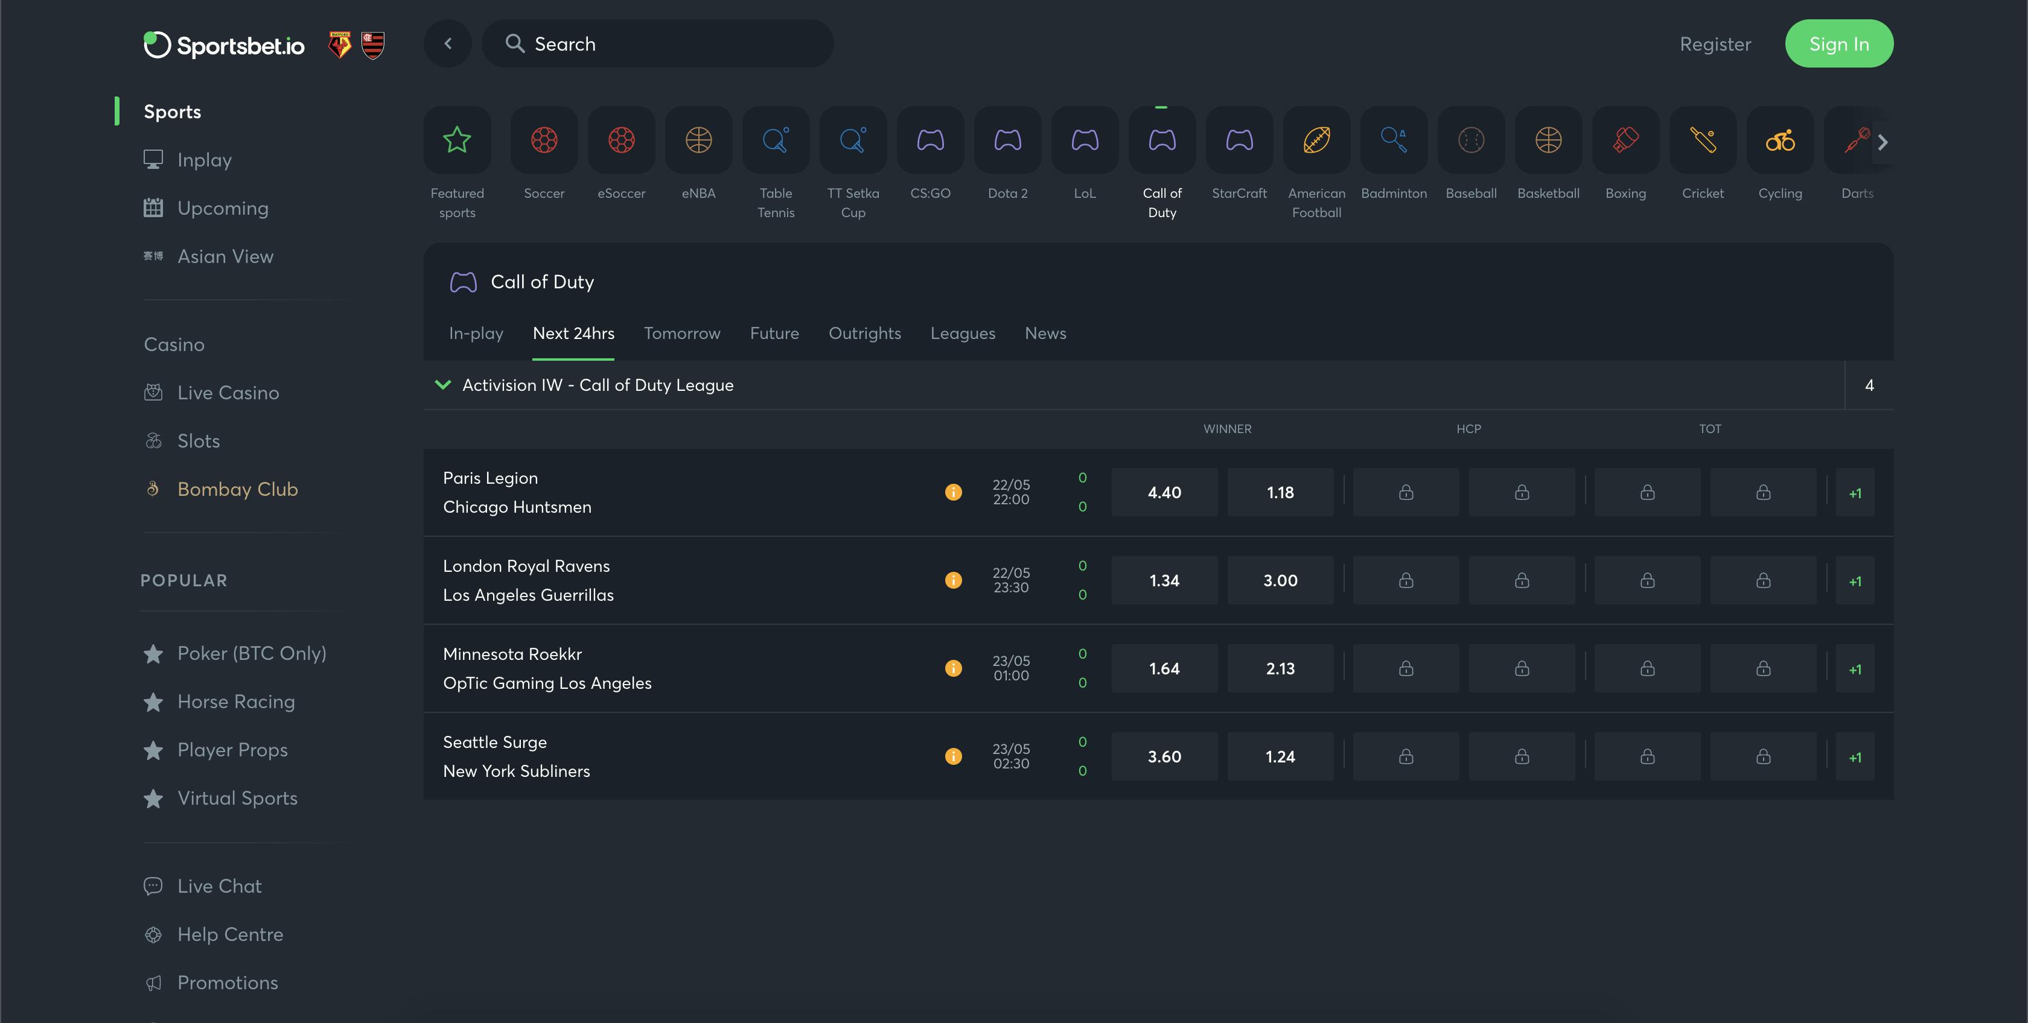Open the Cycling bike icon
Viewport: 2028px width, 1023px height.
pos(1780,140)
